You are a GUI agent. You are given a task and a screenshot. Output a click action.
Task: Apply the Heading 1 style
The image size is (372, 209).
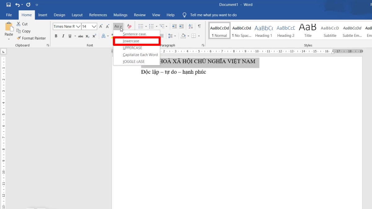click(x=263, y=31)
